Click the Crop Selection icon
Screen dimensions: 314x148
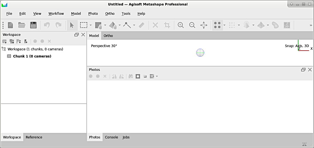(167, 25)
